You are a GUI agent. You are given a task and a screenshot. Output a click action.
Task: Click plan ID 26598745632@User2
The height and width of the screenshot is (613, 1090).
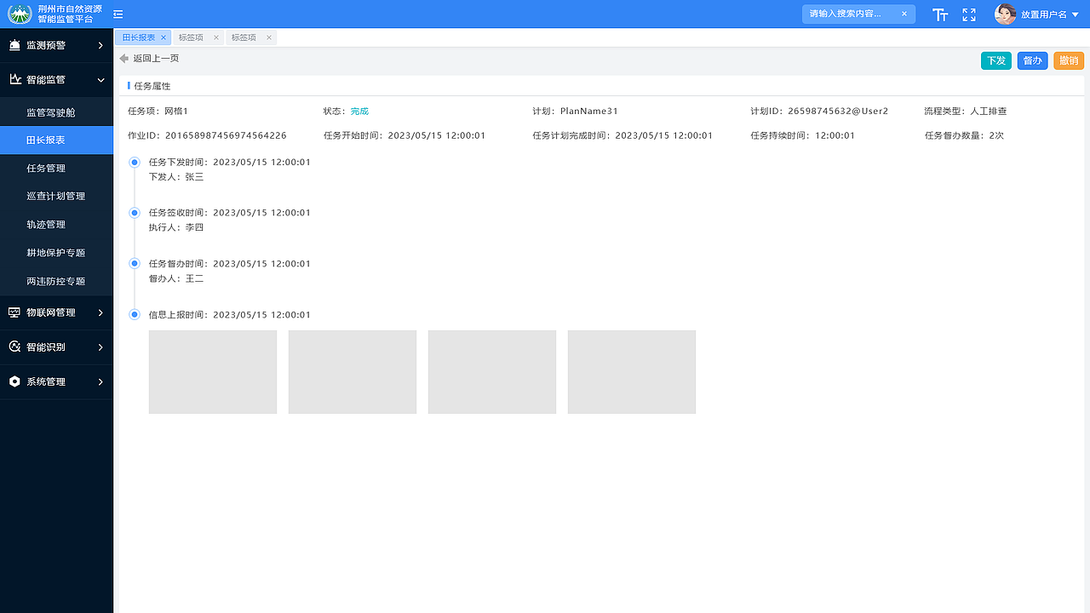[838, 112]
